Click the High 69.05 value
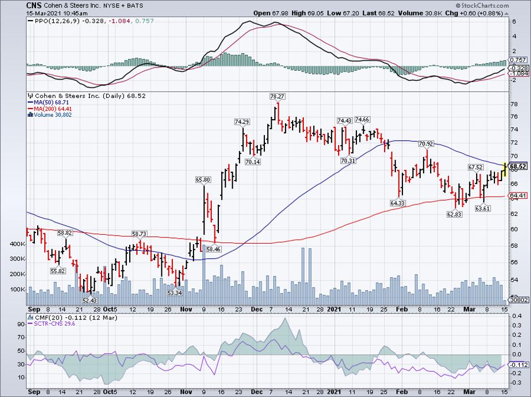531x397 pixels. [x=308, y=13]
